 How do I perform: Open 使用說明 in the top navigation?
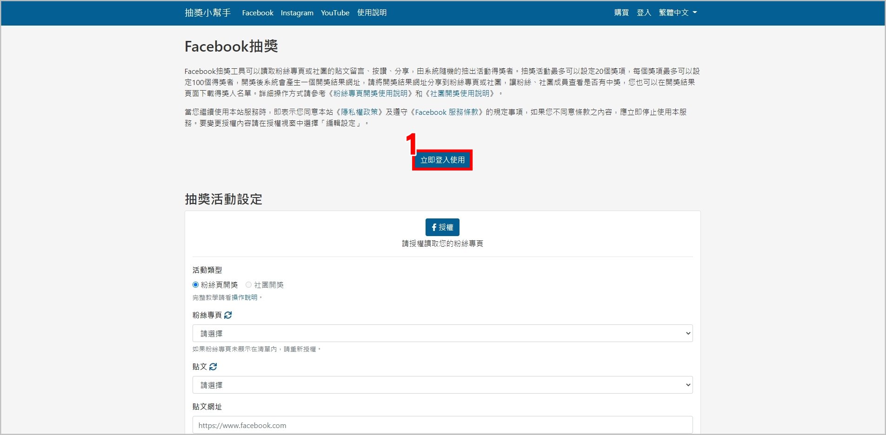372,13
